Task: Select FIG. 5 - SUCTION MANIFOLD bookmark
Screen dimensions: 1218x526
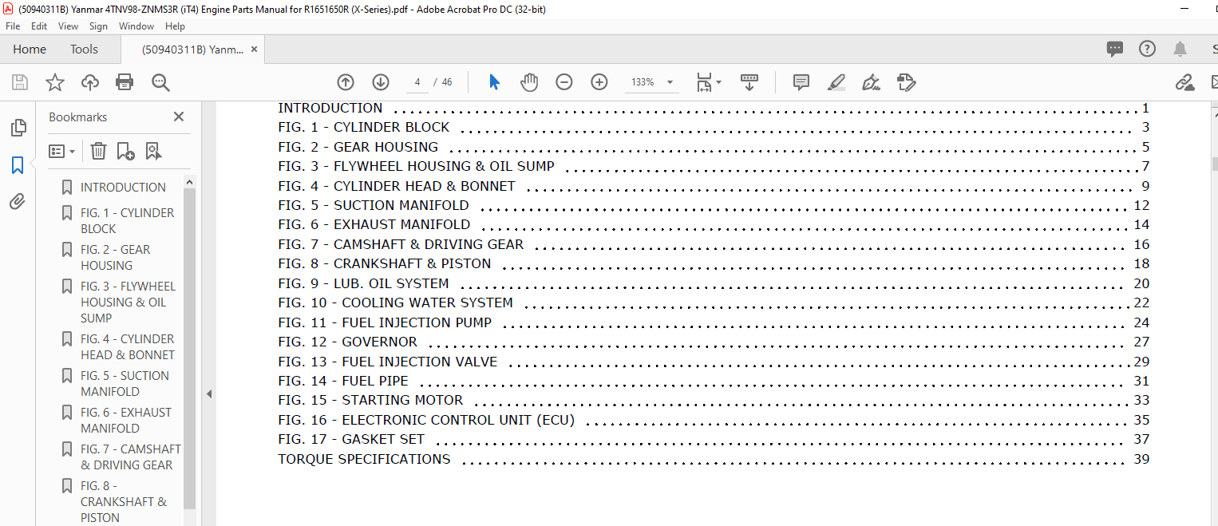Action: [125, 384]
